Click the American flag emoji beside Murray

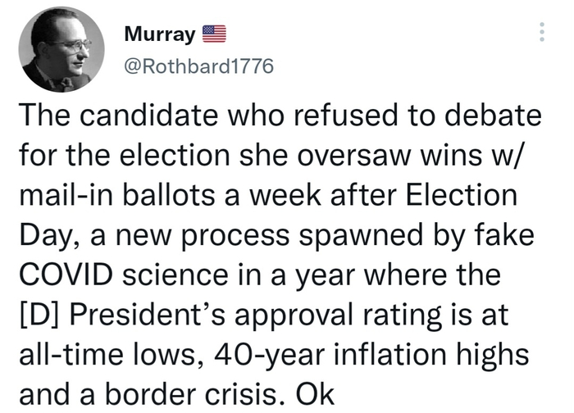(213, 34)
